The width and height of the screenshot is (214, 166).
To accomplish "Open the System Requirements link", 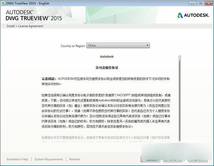I will tap(49, 159).
